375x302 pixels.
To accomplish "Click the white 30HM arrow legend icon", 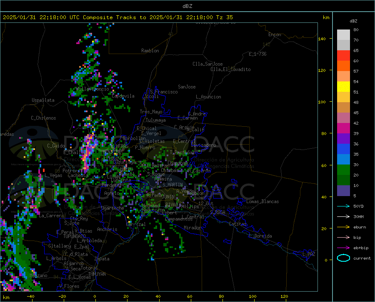I will [343, 216].
